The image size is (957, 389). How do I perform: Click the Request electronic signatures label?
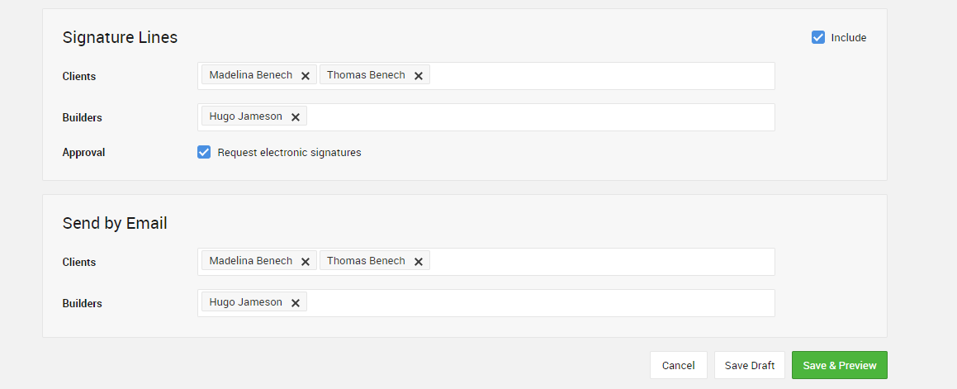tap(289, 153)
